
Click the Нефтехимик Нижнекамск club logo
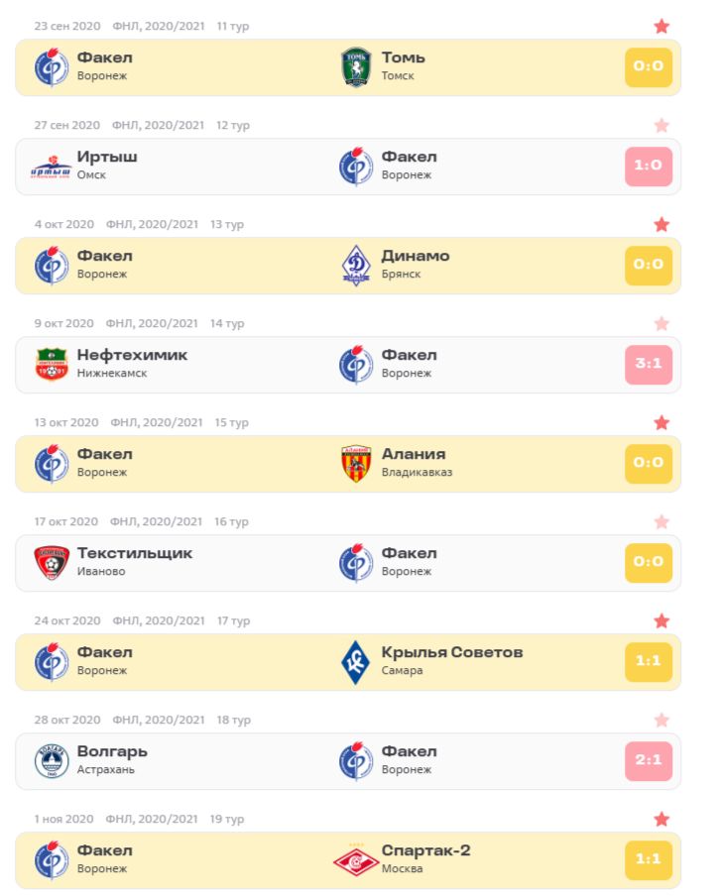pyautogui.click(x=52, y=365)
